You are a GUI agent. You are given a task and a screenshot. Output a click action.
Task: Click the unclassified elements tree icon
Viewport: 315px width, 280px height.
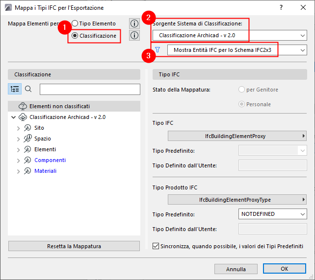(23, 106)
